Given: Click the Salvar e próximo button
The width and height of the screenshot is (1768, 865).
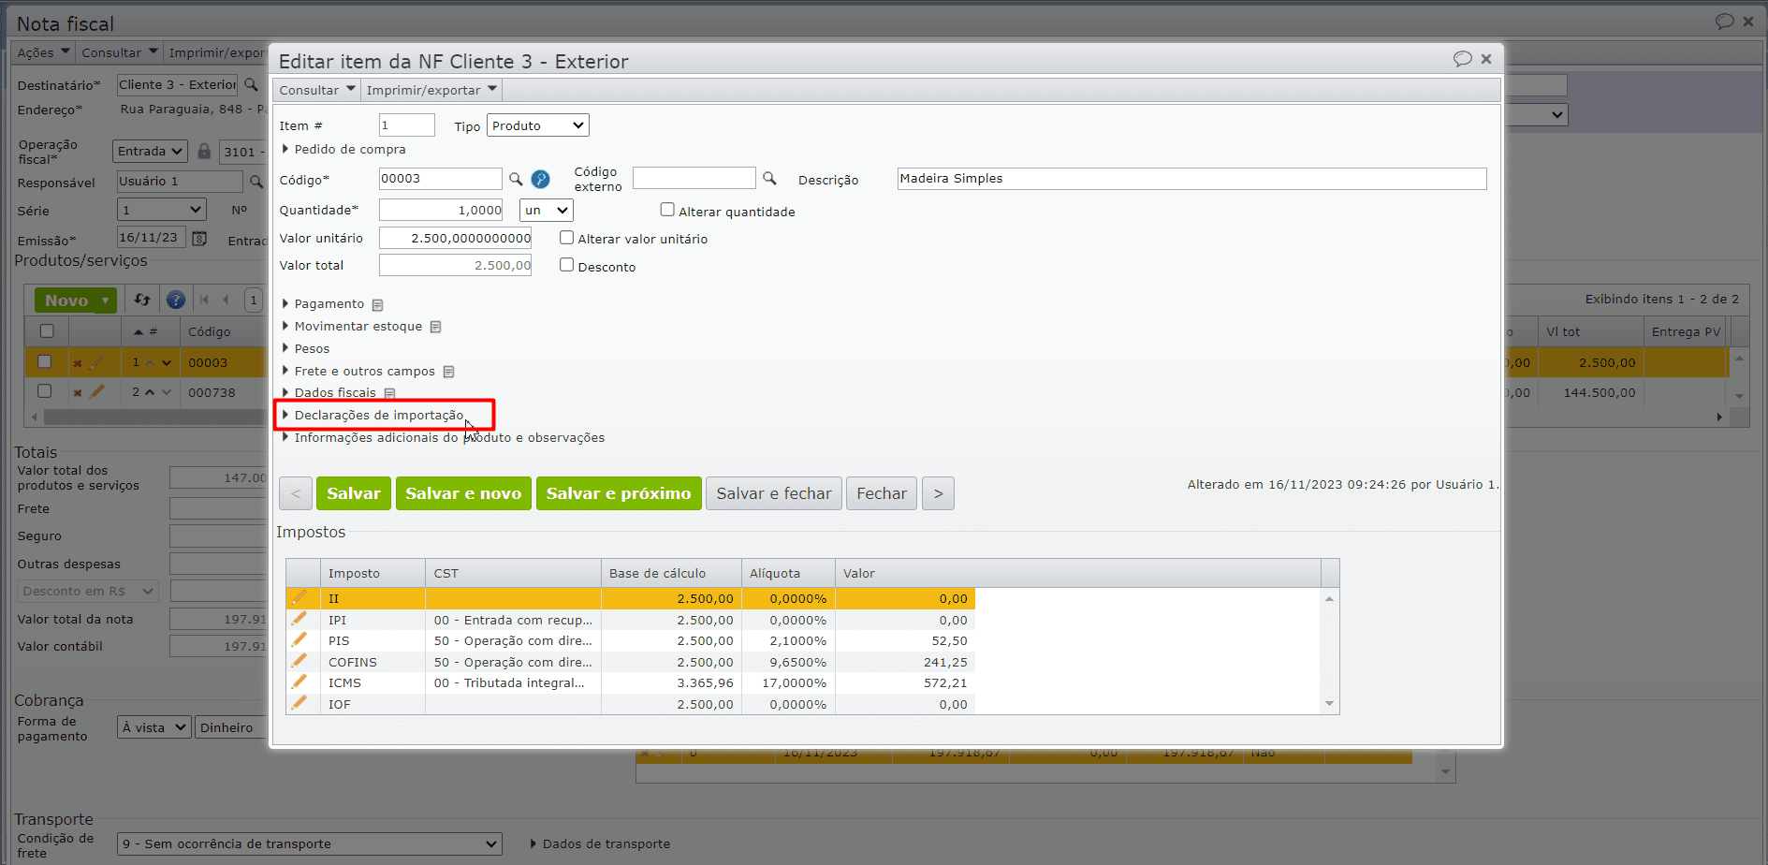Looking at the screenshot, I should (x=618, y=493).
